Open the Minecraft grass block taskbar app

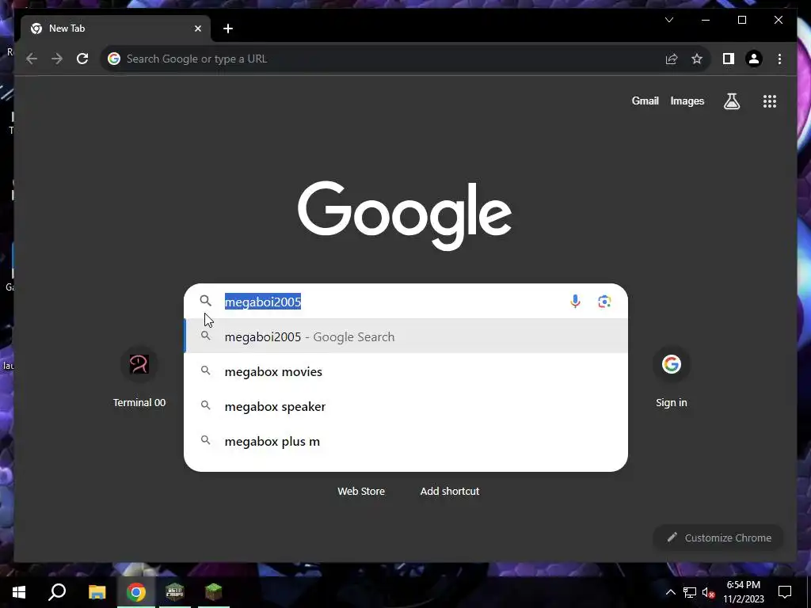tap(214, 591)
